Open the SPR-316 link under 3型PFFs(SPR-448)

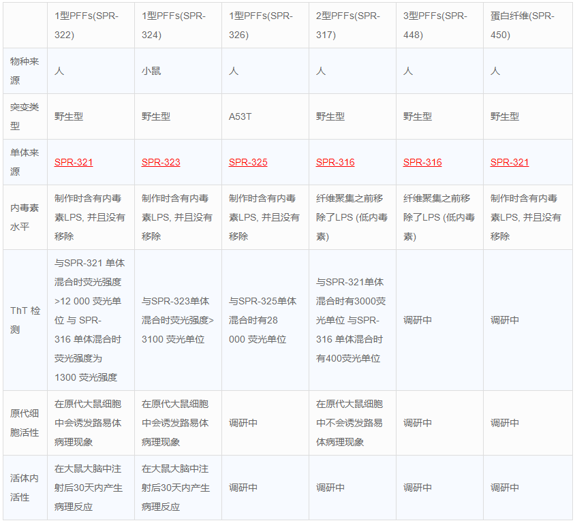tap(422, 162)
